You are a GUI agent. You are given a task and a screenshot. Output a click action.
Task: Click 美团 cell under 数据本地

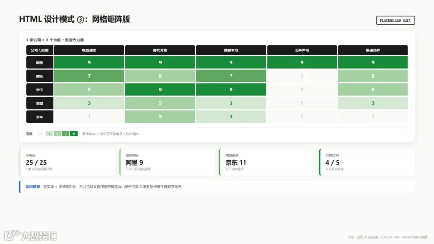pos(231,103)
